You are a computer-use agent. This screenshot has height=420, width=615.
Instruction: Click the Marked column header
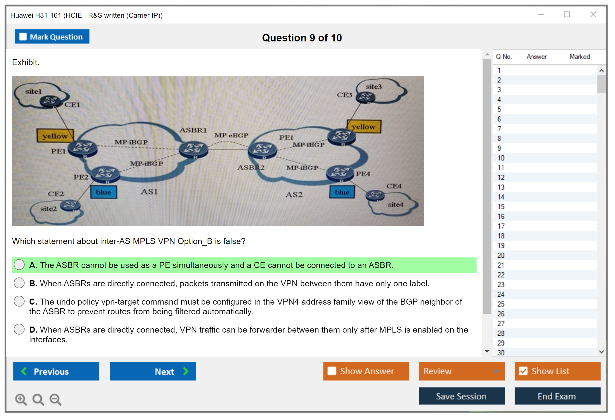click(x=580, y=57)
